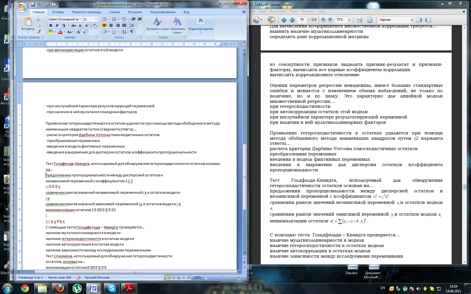Click the Office button in Word
The image size is (471, 294).
(22, 7)
